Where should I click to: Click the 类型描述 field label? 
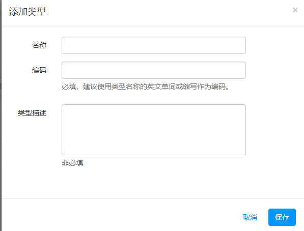click(32, 113)
